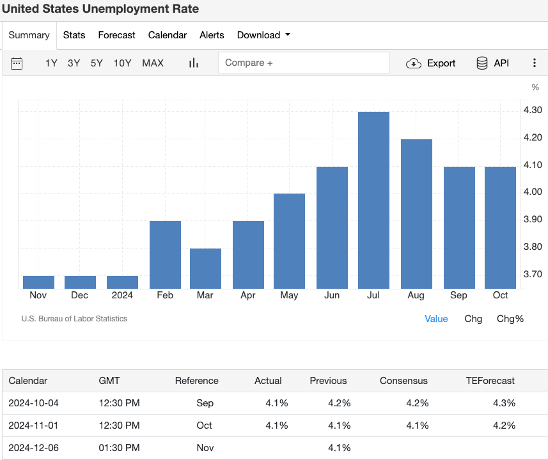
Task: Open the Alerts section
Action: (212, 35)
